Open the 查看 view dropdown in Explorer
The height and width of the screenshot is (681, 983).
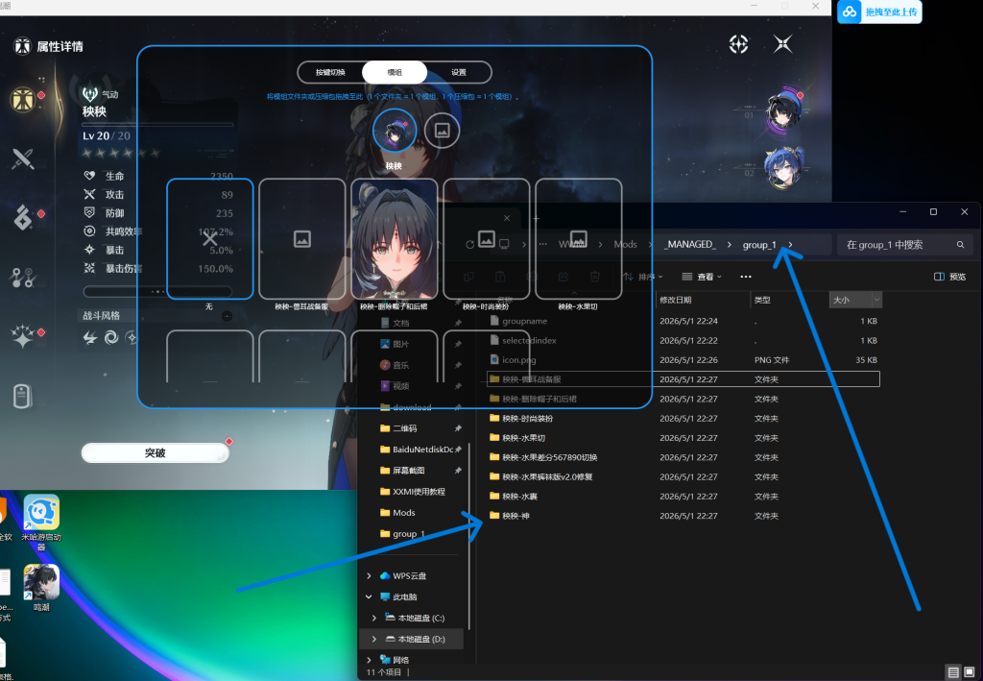702,277
